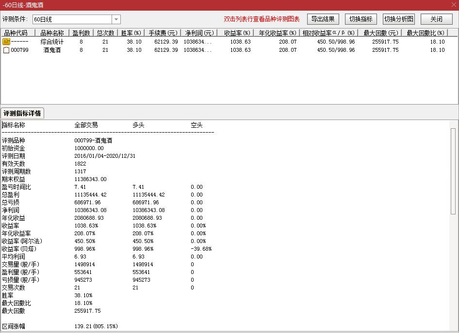Sort by the 年化收益率(%) column header
The image size is (459, 333).
276,32
